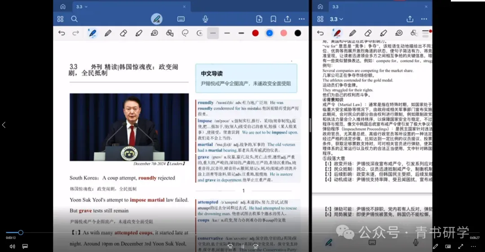Pick the black color swatch
This screenshot has width=485, height=252.
coord(298,33)
